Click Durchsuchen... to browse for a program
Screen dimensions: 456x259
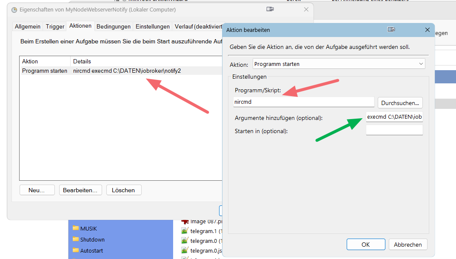click(x=400, y=103)
